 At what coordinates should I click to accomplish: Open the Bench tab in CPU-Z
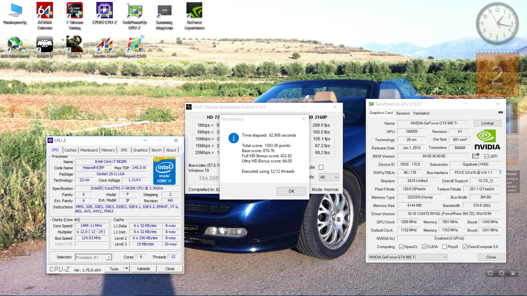point(156,150)
